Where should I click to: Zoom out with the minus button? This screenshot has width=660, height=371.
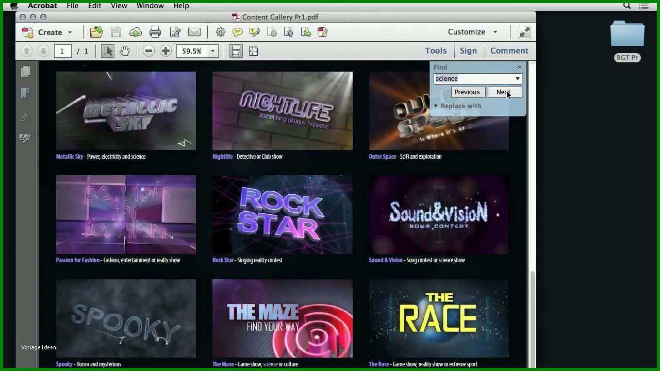(x=148, y=51)
